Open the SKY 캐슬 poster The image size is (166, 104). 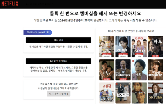155,93
